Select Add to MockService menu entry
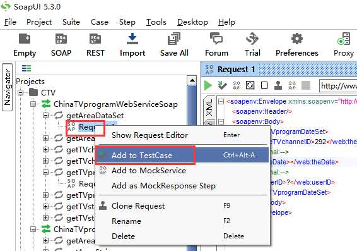Screen dimensions: 357x251 pos(182,171)
